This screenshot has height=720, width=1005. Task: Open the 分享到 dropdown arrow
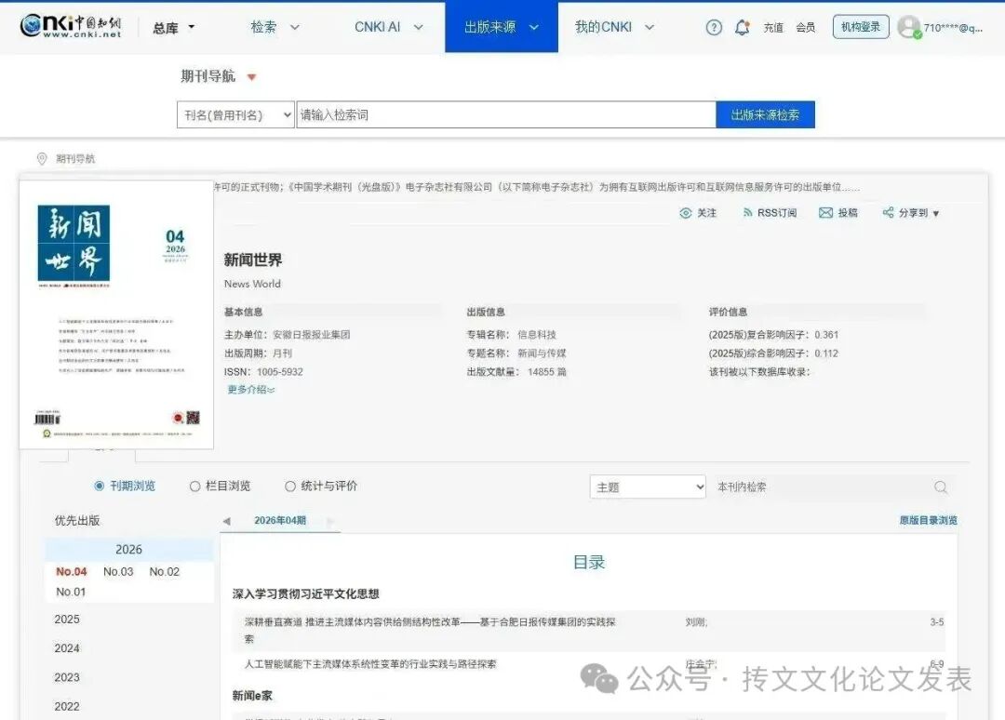point(936,213)
